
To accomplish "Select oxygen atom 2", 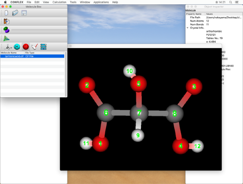I will tap(87, 85).
